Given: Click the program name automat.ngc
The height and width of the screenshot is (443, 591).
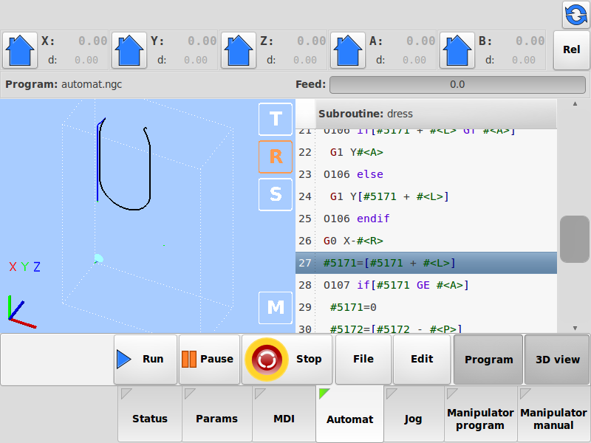Looking at the screenshot, I should (92, 84).
